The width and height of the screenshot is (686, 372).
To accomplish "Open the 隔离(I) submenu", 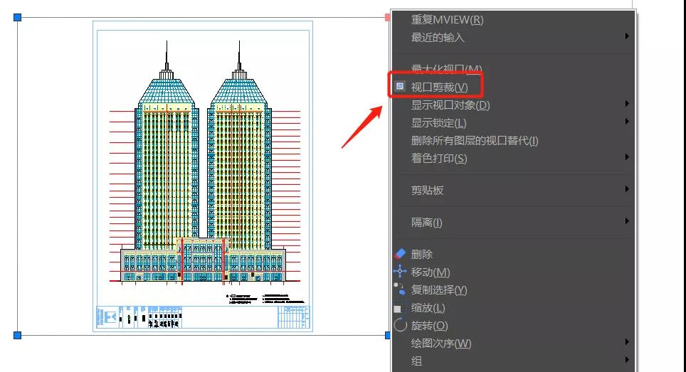I will 626,222.
